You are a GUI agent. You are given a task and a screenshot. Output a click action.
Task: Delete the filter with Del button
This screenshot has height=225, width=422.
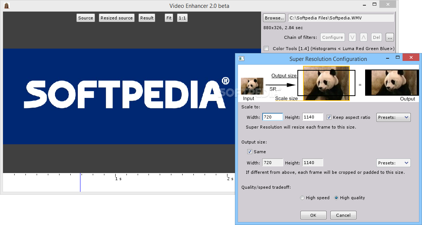coord(376,37)
